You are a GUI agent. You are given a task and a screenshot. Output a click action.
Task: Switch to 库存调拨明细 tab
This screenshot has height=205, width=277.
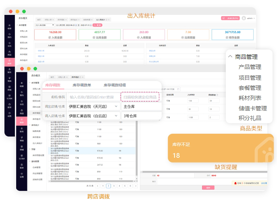point(115,85)
